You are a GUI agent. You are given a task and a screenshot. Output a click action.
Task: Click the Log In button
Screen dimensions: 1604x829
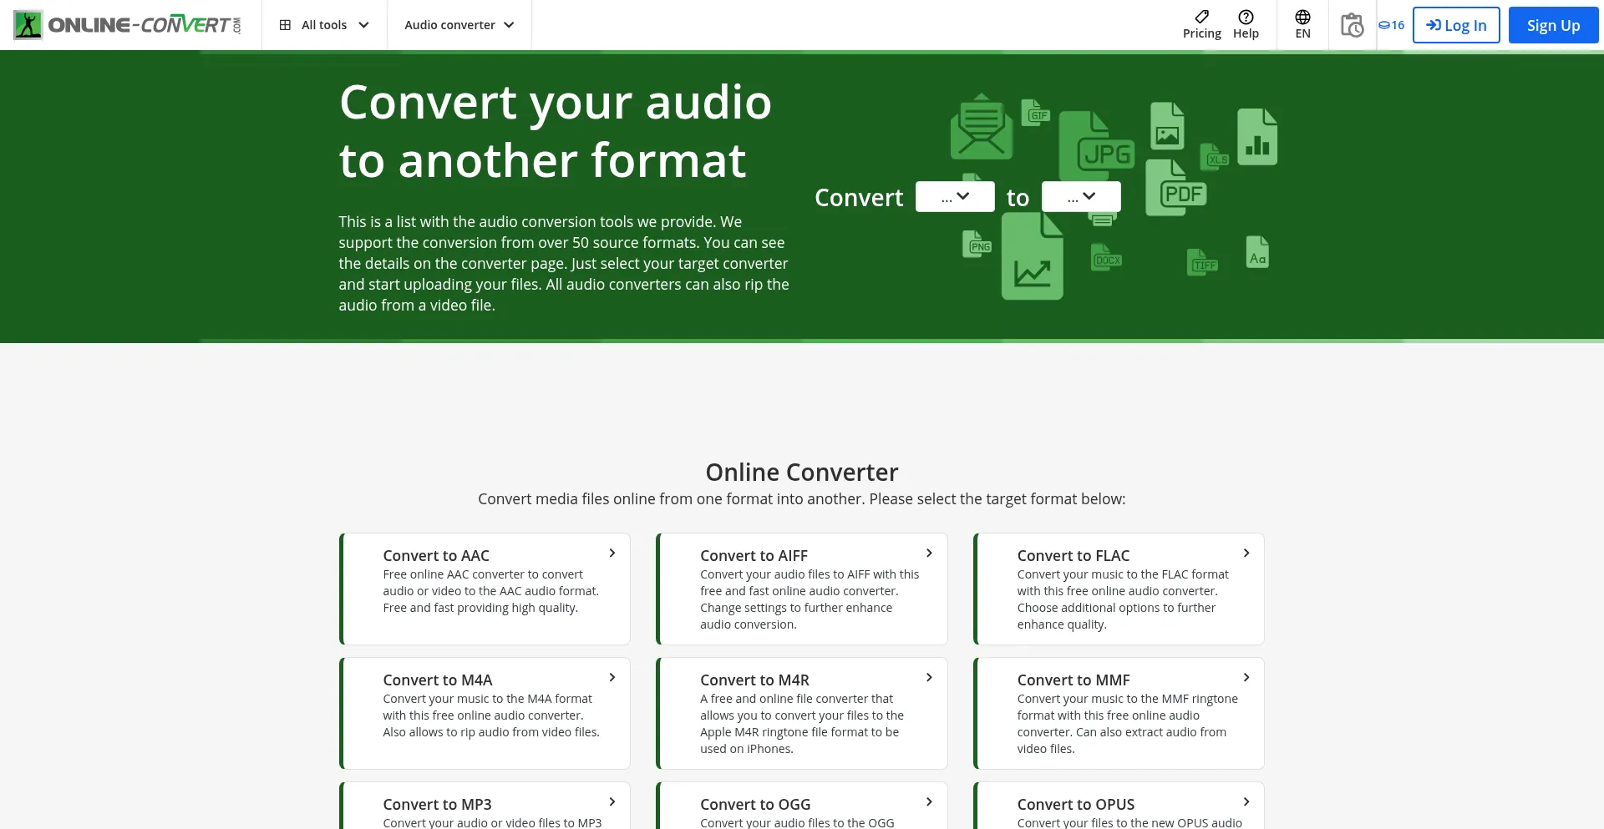tap(1456, 25)
